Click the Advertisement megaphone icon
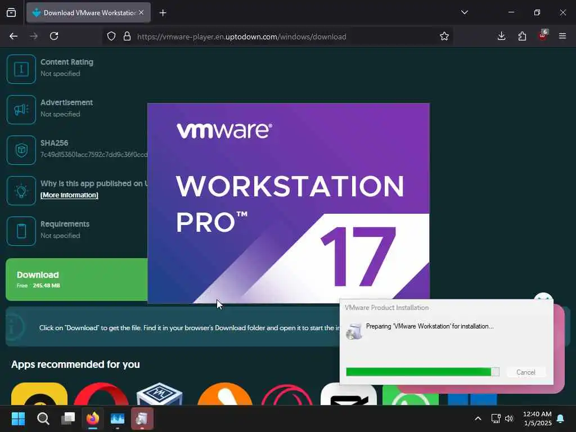The width and height of the screenshot is (576, 432). 21,110
